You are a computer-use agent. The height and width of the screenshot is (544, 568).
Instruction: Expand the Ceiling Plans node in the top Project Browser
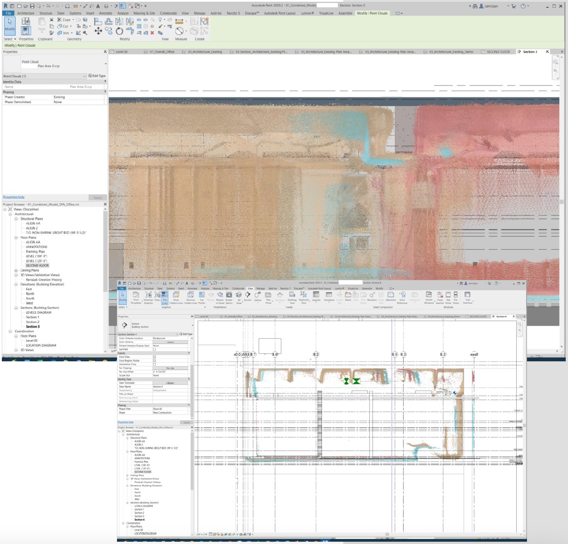(x=16, y=271)
